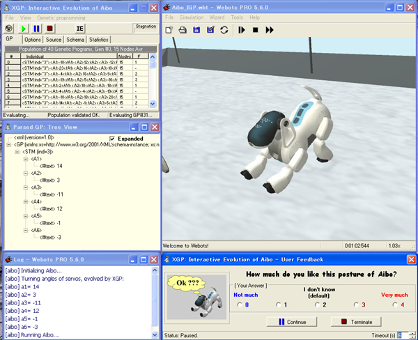Collapse the GP root node in tree
The height and width of the screenshot is (340, 418).
(9, 144)
